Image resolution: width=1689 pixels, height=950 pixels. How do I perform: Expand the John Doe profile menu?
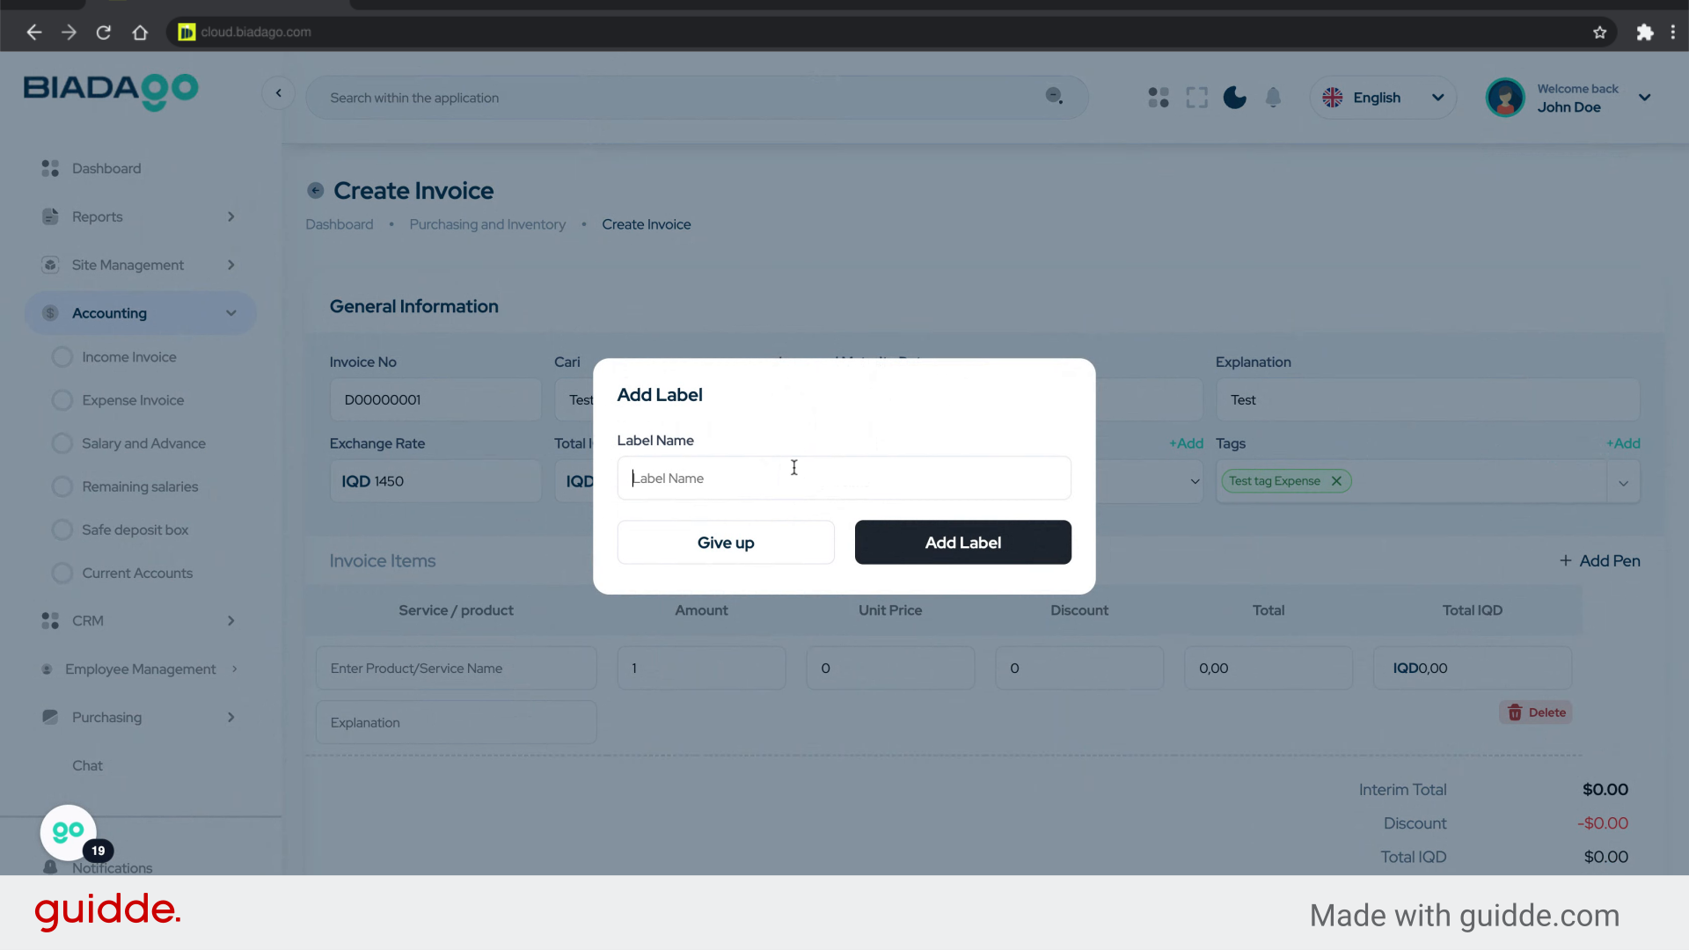coord(1643,98)
